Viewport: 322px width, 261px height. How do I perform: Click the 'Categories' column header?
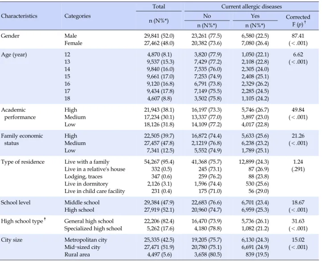(x=78, y=16)
